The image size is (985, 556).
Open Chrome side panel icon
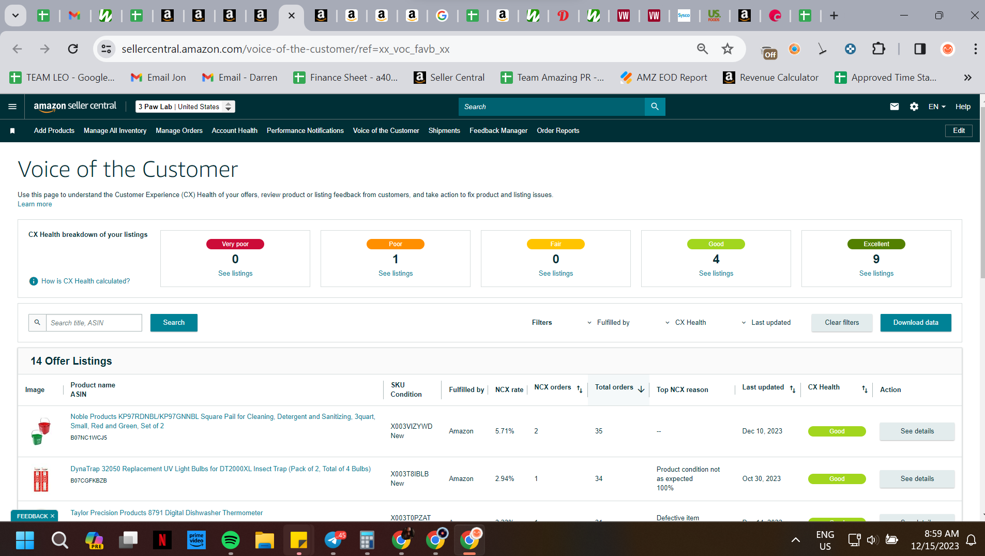pos(920,49)
